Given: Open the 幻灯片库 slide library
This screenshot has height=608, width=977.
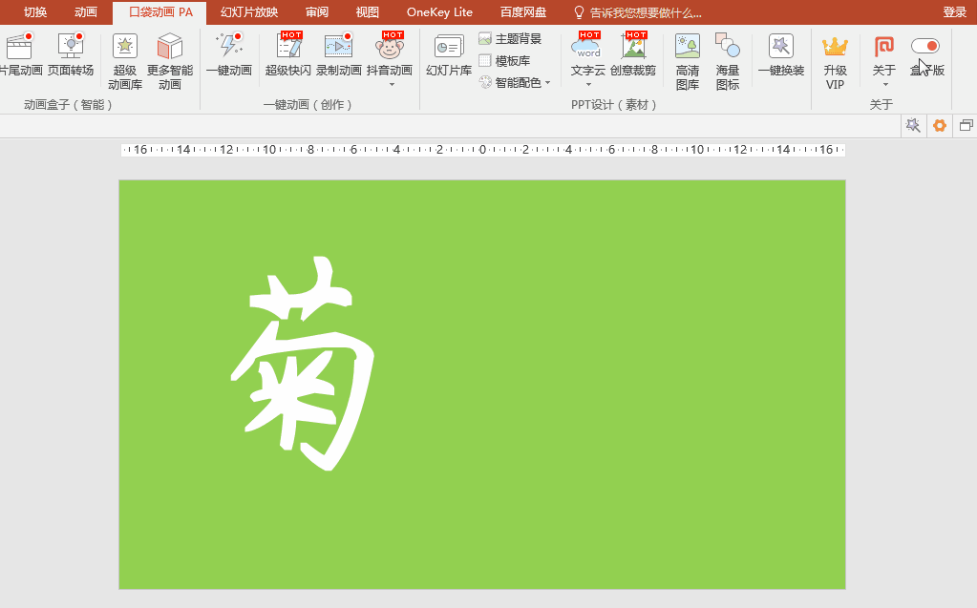Looking at the screenshot, I should point(448,59).
